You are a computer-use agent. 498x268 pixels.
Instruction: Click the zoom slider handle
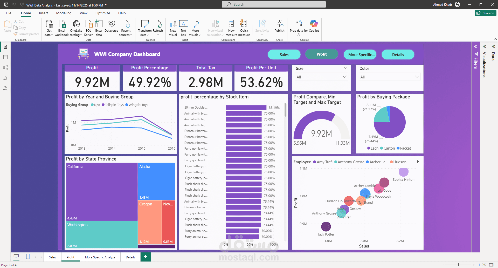(459, 265)
